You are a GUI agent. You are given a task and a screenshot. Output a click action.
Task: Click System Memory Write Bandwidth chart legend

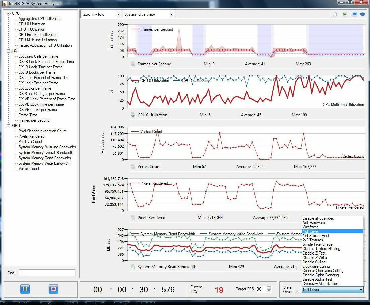point(236,234)
